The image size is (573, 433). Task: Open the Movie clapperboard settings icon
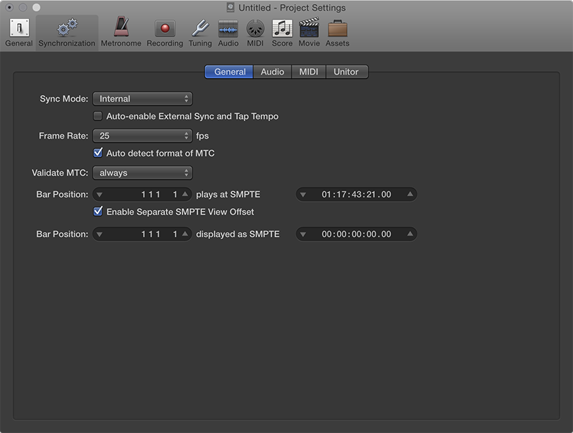coord(309,28)
